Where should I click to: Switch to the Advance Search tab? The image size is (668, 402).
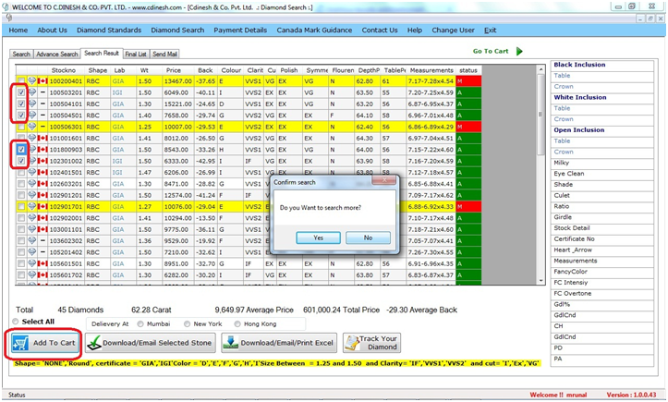(x=57, y=55)
